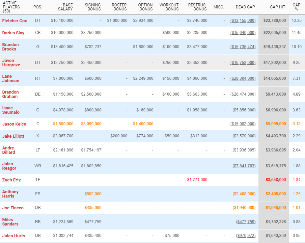Open Lane Johnson dead cap ($28,304,000)
This screenshot has height=243, width=305.
[243, 78]
